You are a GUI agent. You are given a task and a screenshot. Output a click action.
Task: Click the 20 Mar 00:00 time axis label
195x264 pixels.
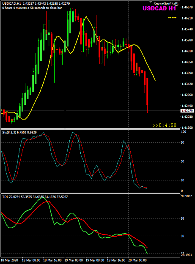pyautogui.click(x=137, y=260)
